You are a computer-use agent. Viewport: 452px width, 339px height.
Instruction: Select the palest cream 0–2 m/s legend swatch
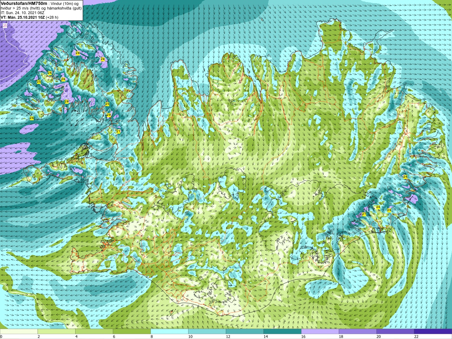coord(19,332)
